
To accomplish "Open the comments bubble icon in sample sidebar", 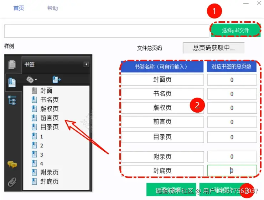I will 12,164.
